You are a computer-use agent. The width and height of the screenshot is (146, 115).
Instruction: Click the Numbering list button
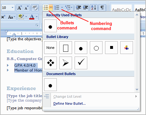coord(57,8)
